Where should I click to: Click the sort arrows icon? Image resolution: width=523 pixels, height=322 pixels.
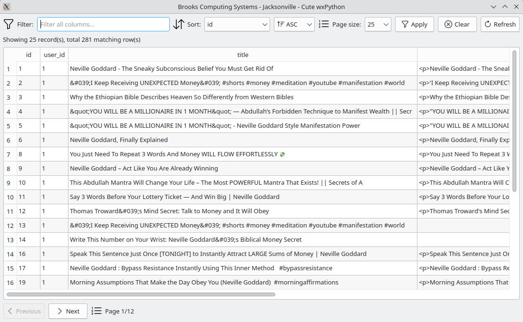tap(179, 24)
